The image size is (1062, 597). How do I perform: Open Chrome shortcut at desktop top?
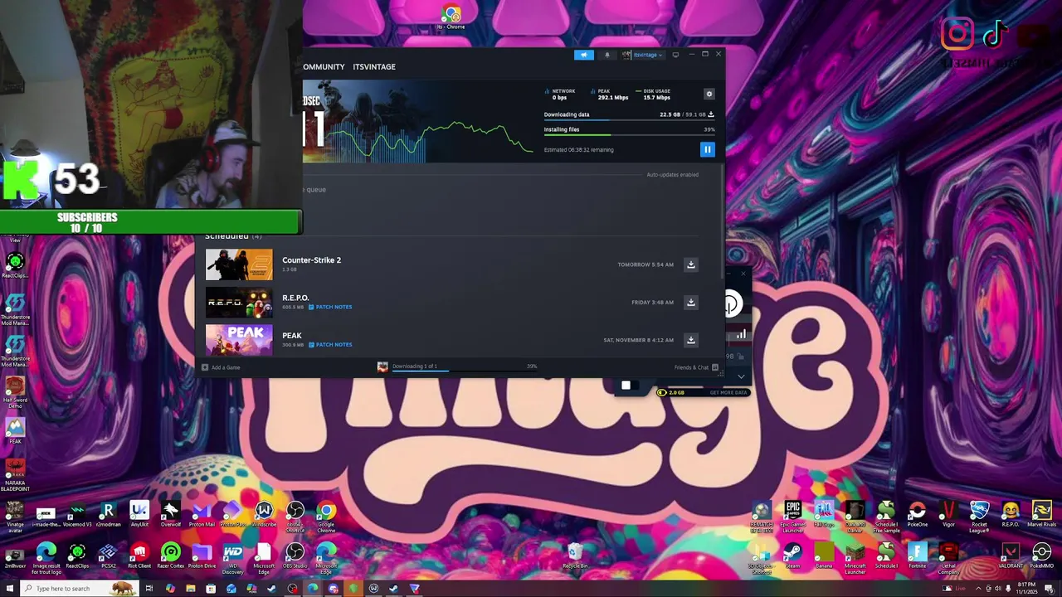coord(451,17)
